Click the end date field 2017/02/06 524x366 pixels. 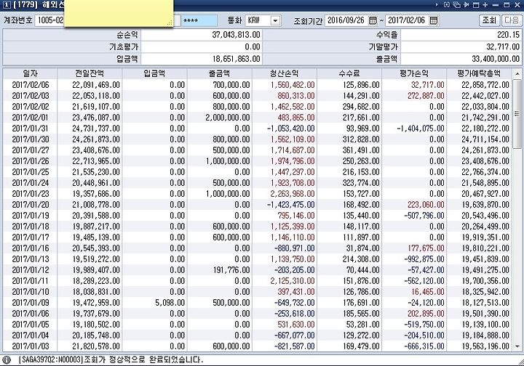[x=407, y=20]
